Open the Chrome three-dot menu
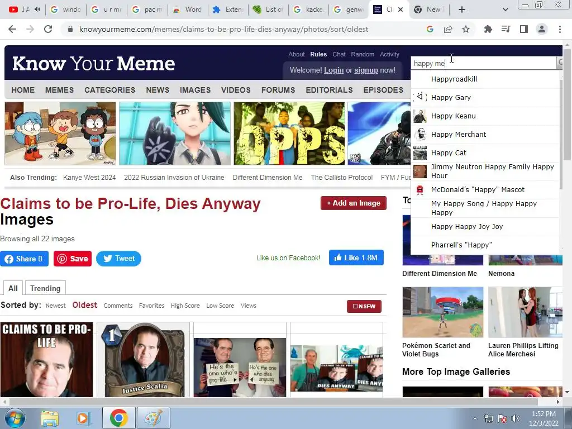The height and width of the screenshot is (429, 572). click(560, 29)
